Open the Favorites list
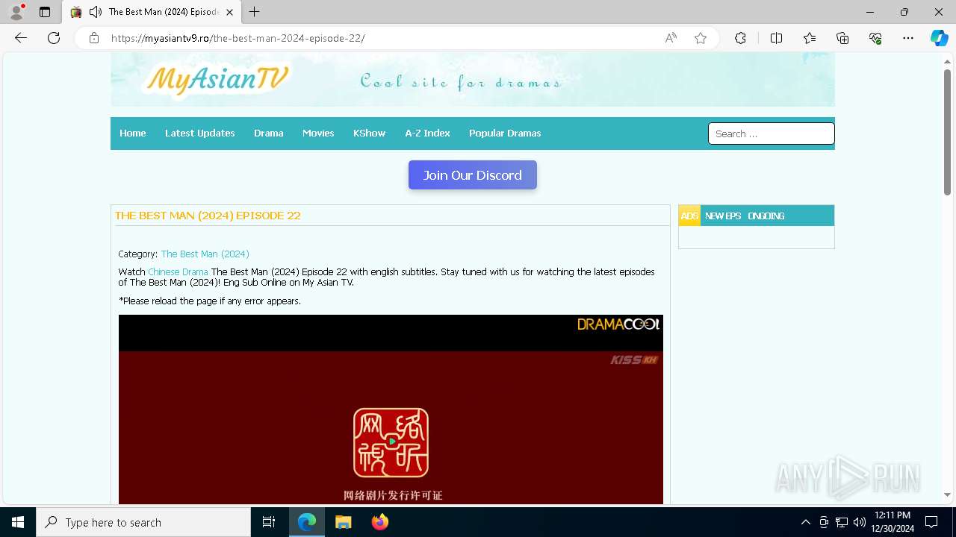The image size is (956, 537). (810, 38)
